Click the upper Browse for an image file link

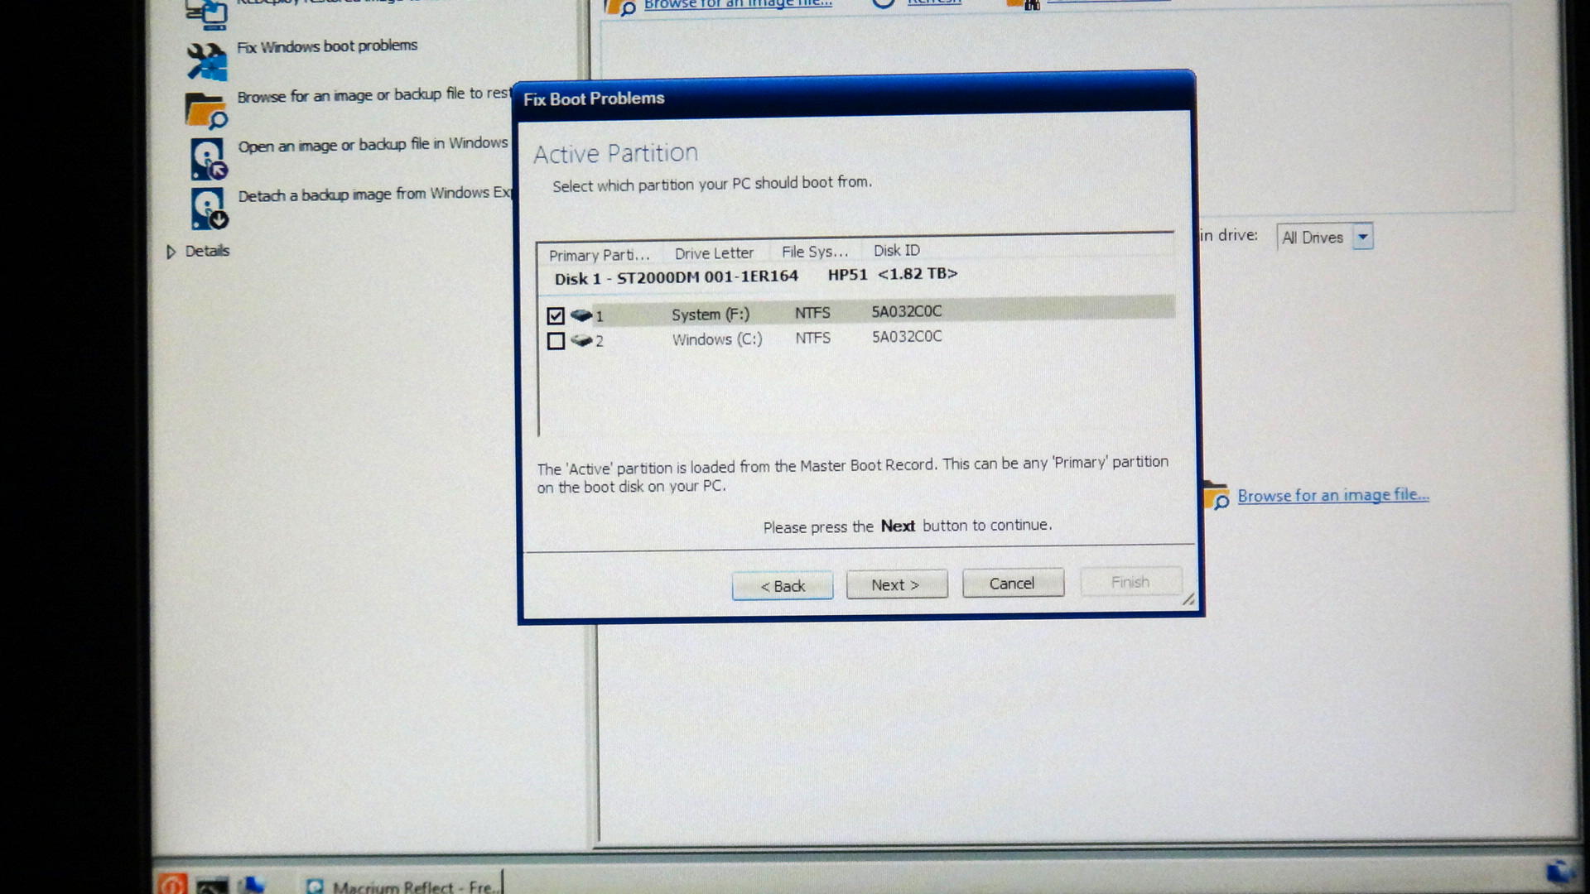tap(738, 4)
